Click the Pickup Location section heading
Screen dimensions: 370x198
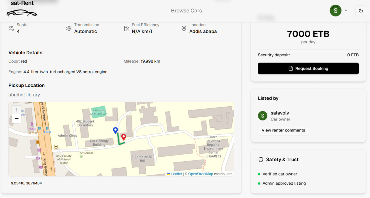point(26,85)
